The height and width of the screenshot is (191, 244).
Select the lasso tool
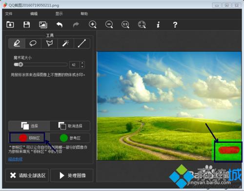click(33, 43)
